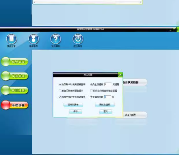The height and width of the screenshot is (155, 179).
Task: Enable 前台门禁使用语音提示 checkbox
Action: click(60, 91)
